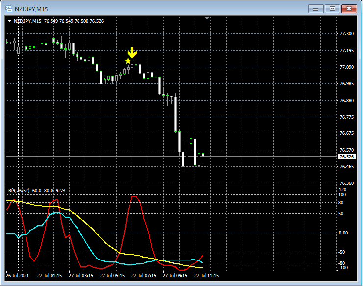
Task: Click the 27 Jul 01:15 time label
Action: pos(50,276)
